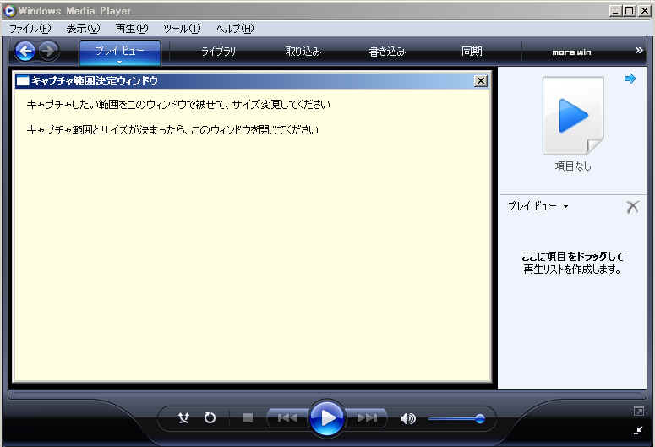Image resolution: width=655 pixels, height=447 pixels.
Task: Click the blue arrow in list pane
Action: [630, 79]
